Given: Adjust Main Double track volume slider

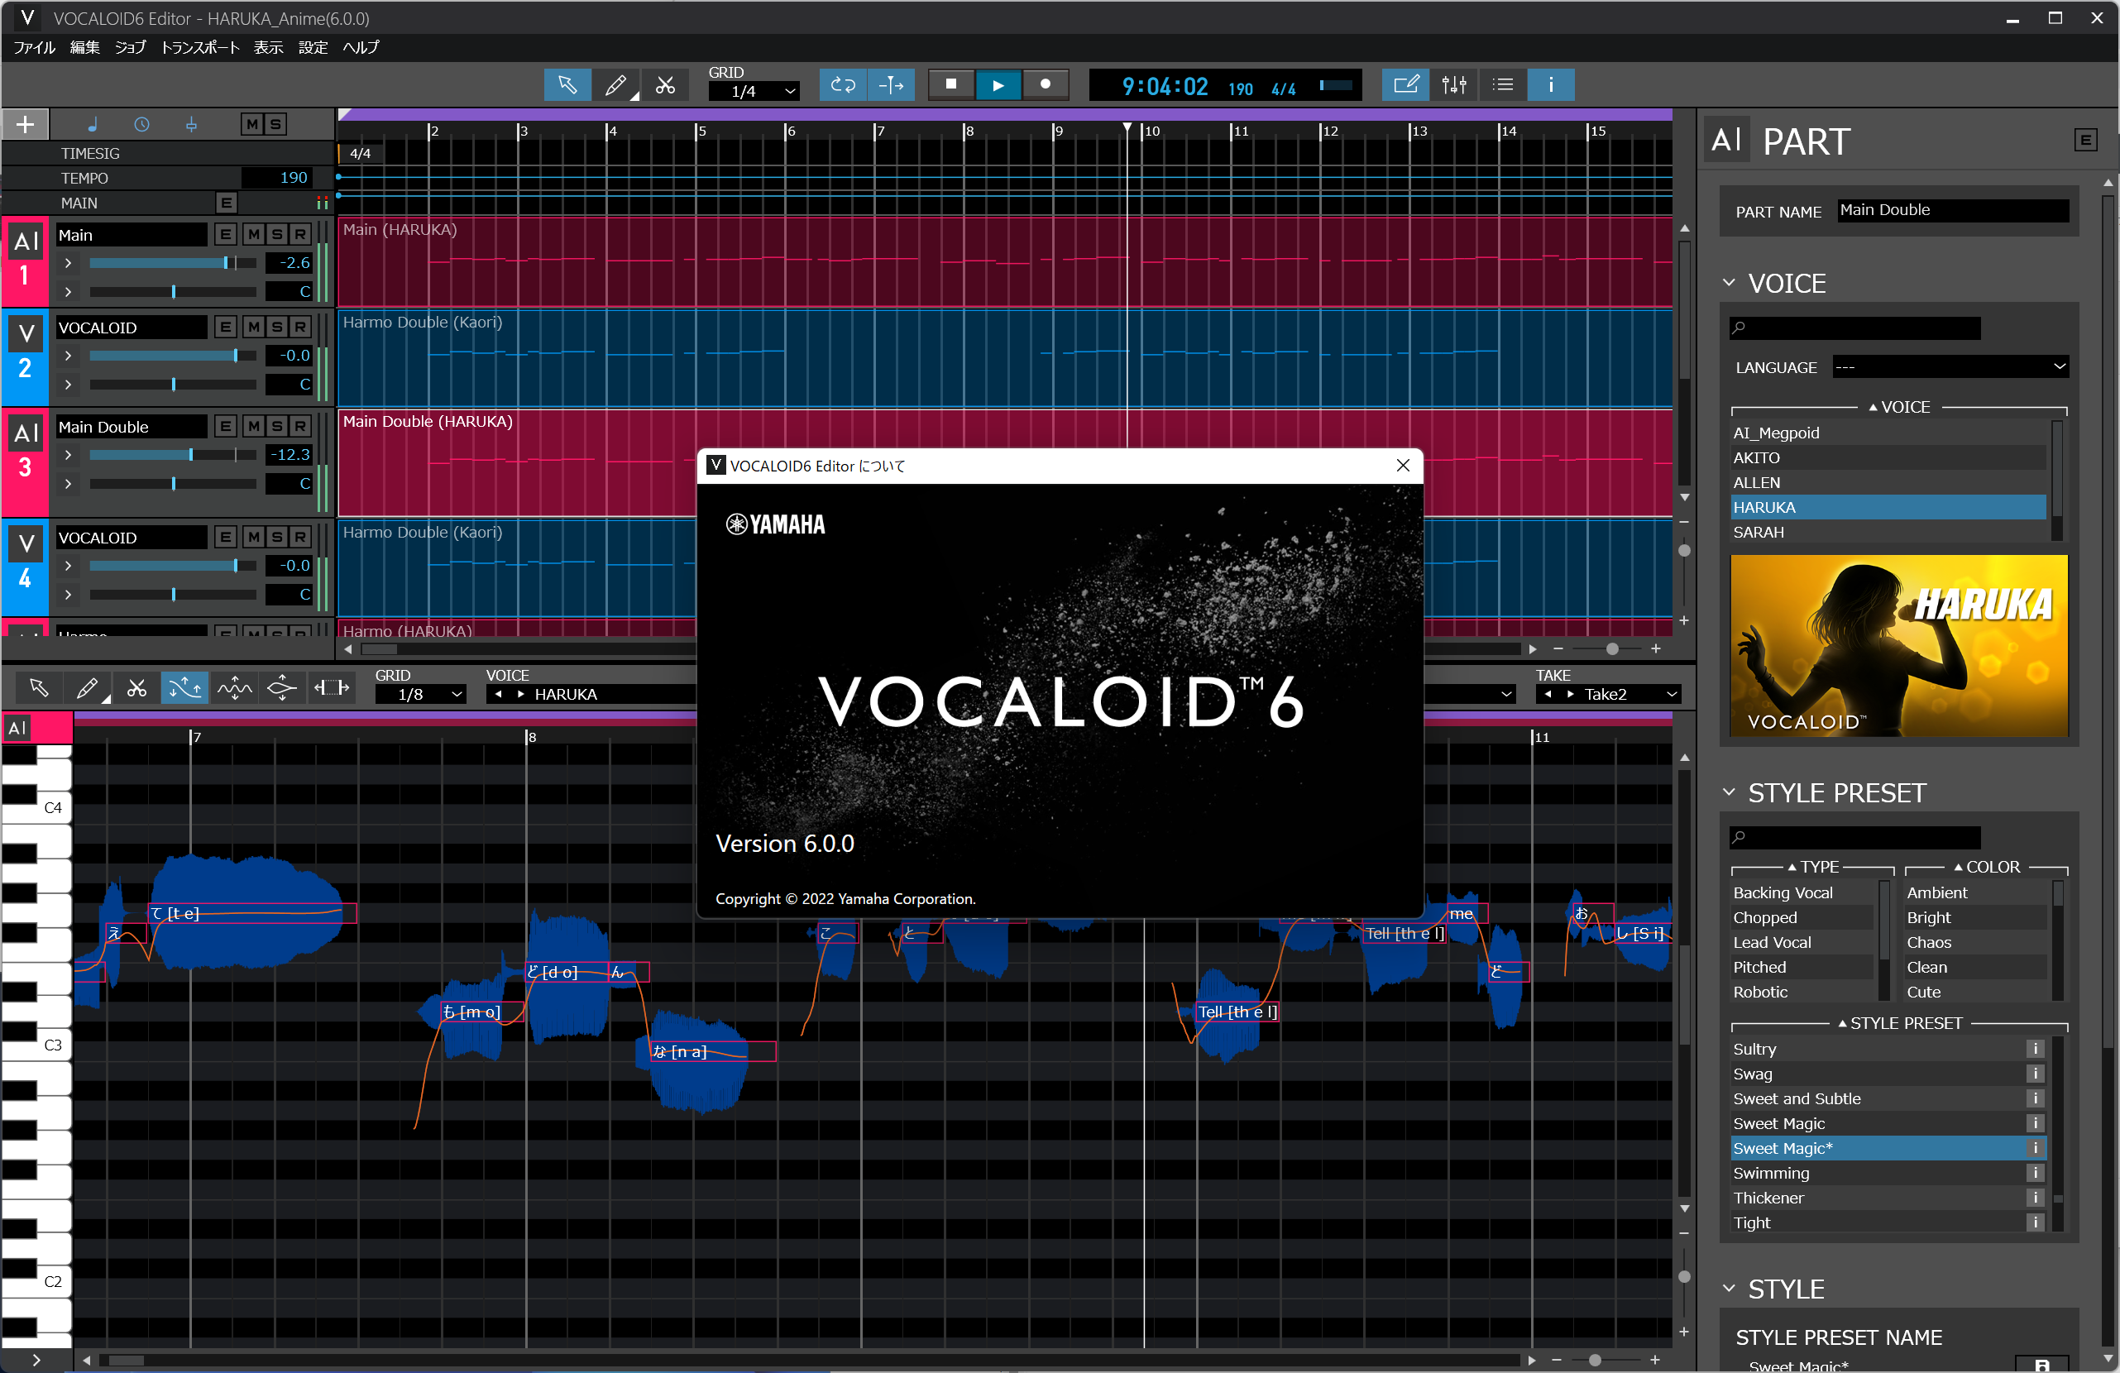Looking at the screenshot, I should (173, 454).
